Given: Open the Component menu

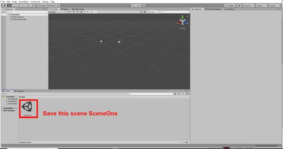Looking at the screenshot, I should pyautogui.click(x=35, y=2).
